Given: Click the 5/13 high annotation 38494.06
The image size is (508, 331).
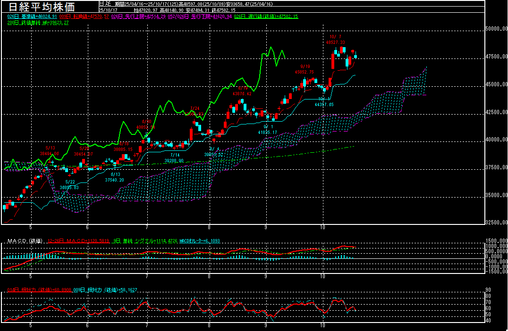Looking at the screenshot, I should point(49,153).
